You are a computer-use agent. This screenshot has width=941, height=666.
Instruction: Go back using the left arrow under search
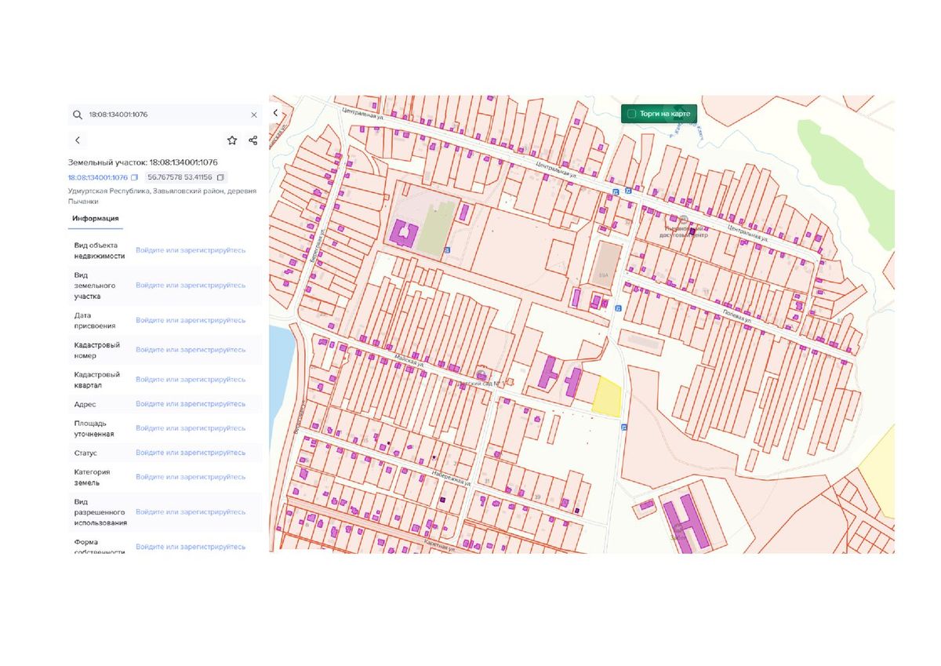pyautogui.click(x=78, y=140)
